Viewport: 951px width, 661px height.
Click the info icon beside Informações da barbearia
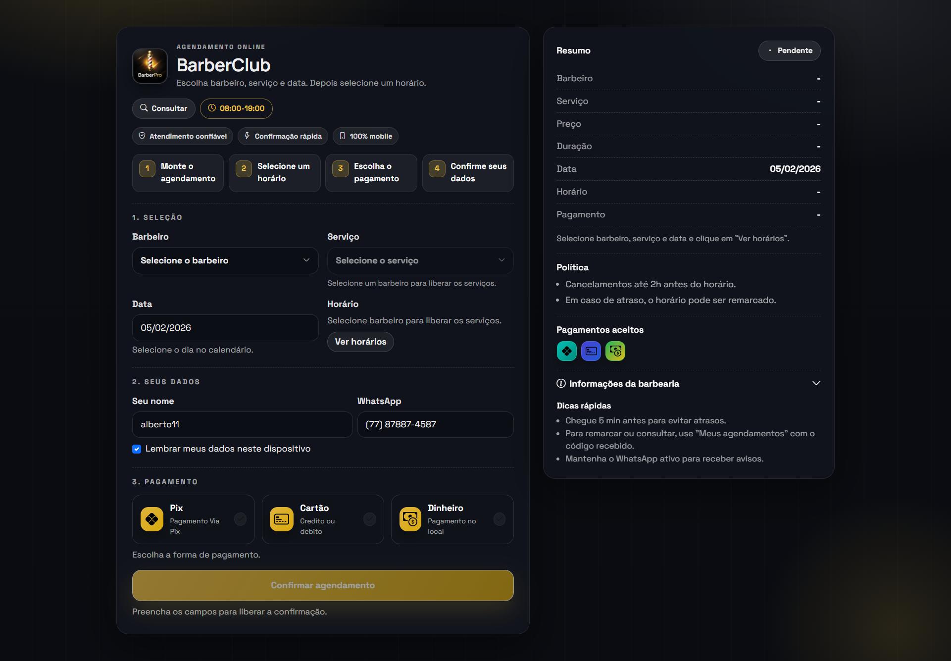[560, 383]
